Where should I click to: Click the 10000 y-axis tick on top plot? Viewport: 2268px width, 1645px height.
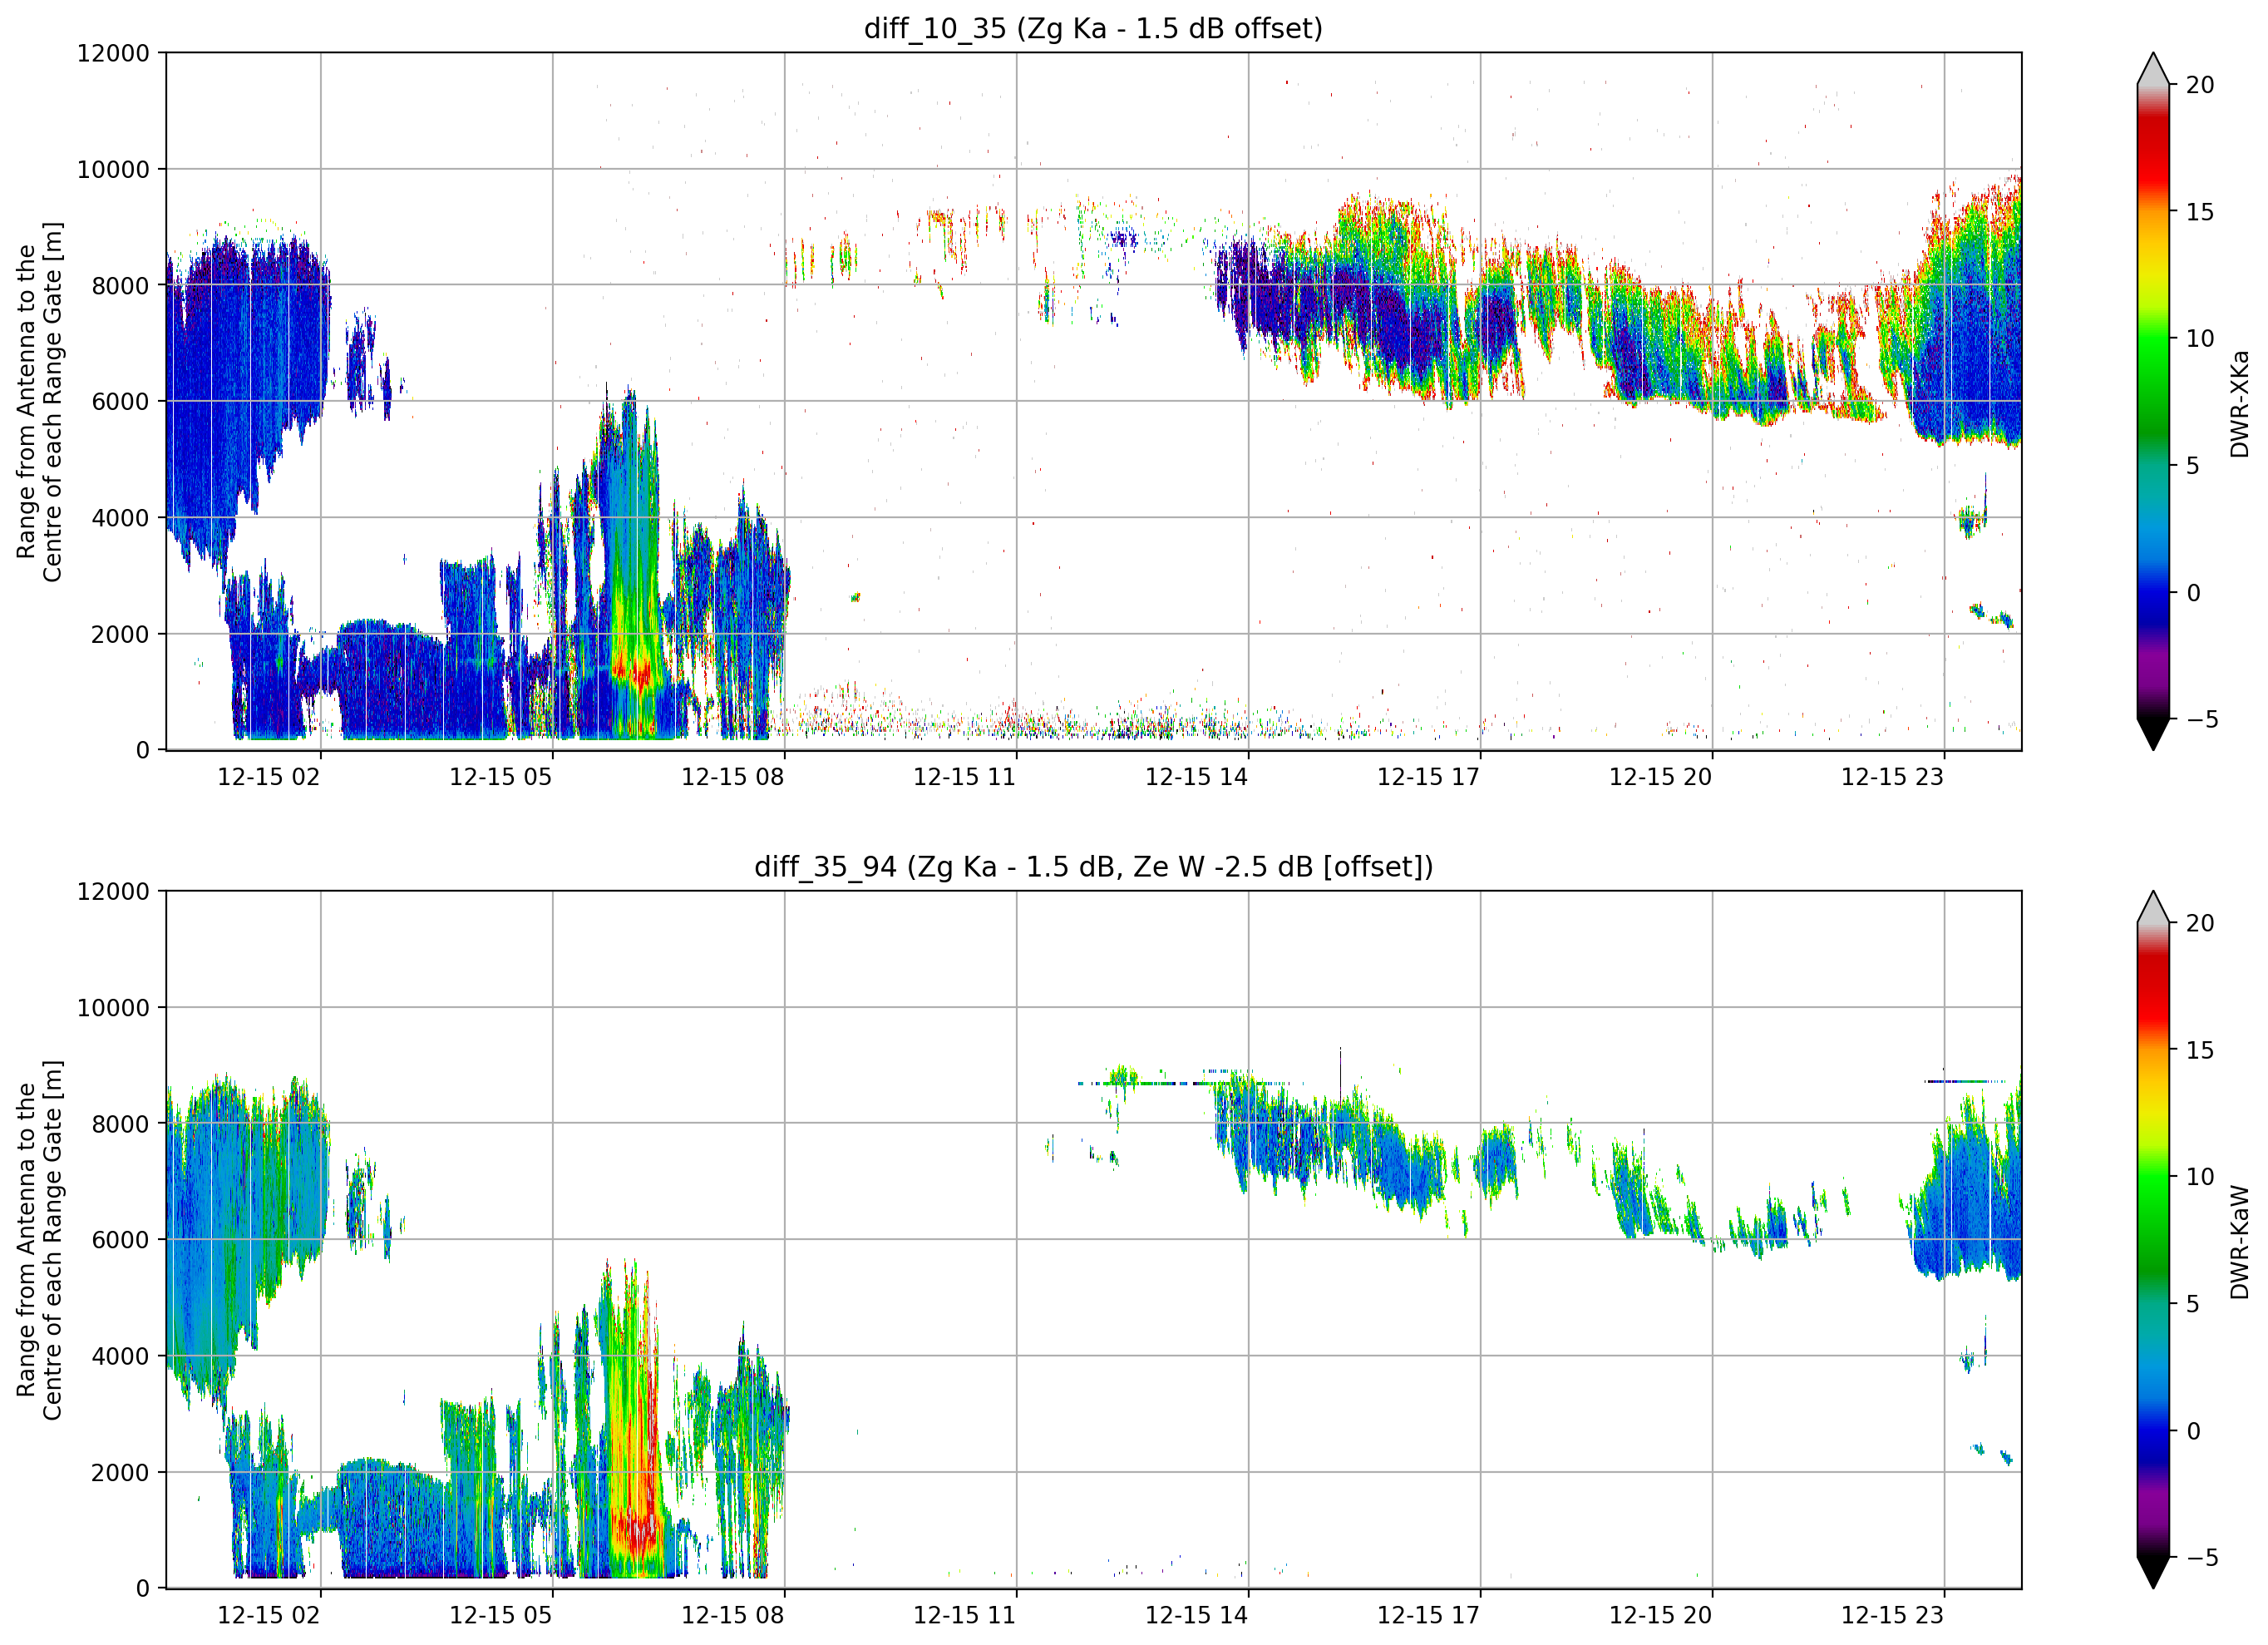[x=113, y=170]
